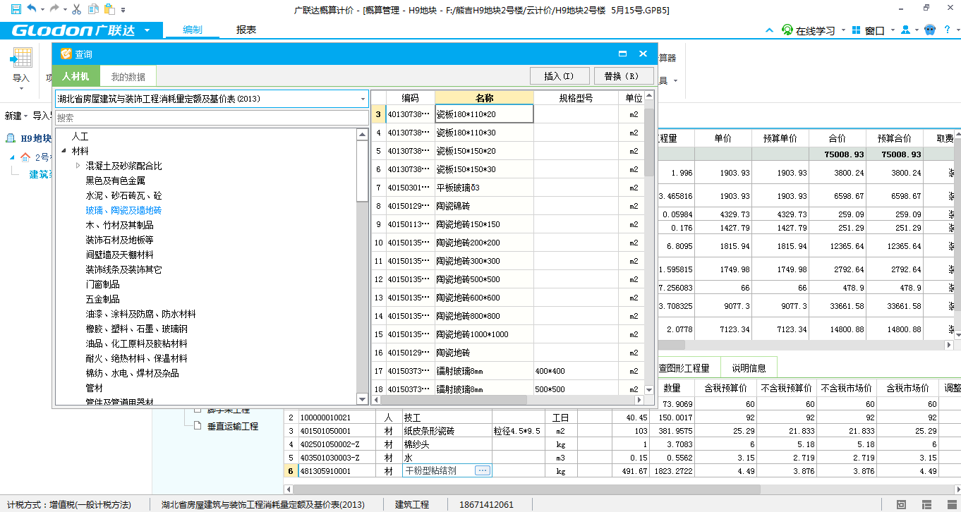Click the help question mark icon
The image size is (961, 512).
pos(948,30)
